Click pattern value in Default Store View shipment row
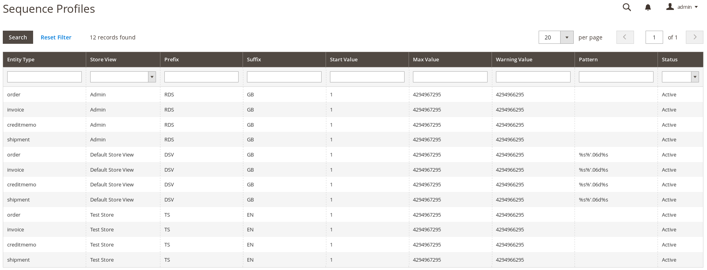 593,200
